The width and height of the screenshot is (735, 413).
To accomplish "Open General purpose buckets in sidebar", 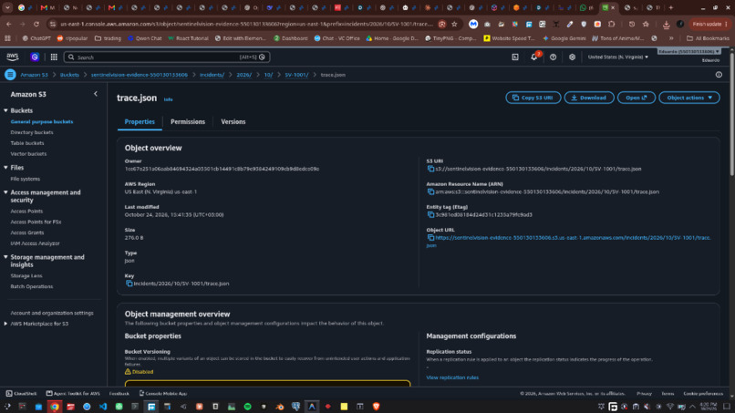I will point(42,121).
